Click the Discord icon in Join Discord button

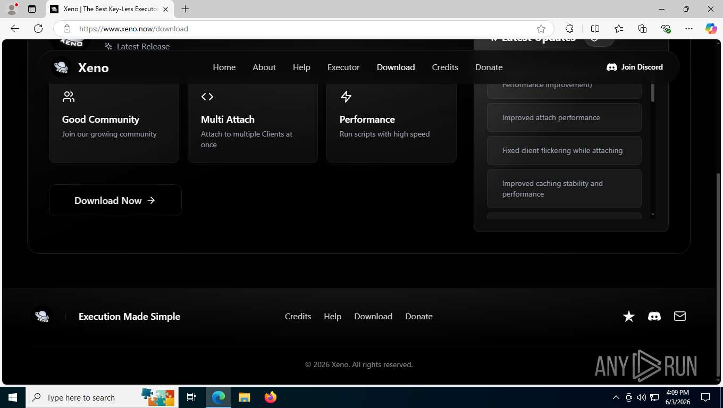pyautogui.click(x=612, y=67)
